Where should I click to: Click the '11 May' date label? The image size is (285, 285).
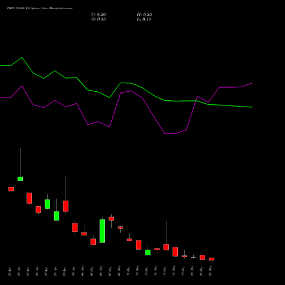coord(128,271)
